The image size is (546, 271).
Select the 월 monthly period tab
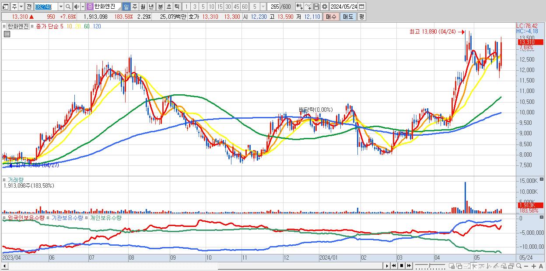143,7
